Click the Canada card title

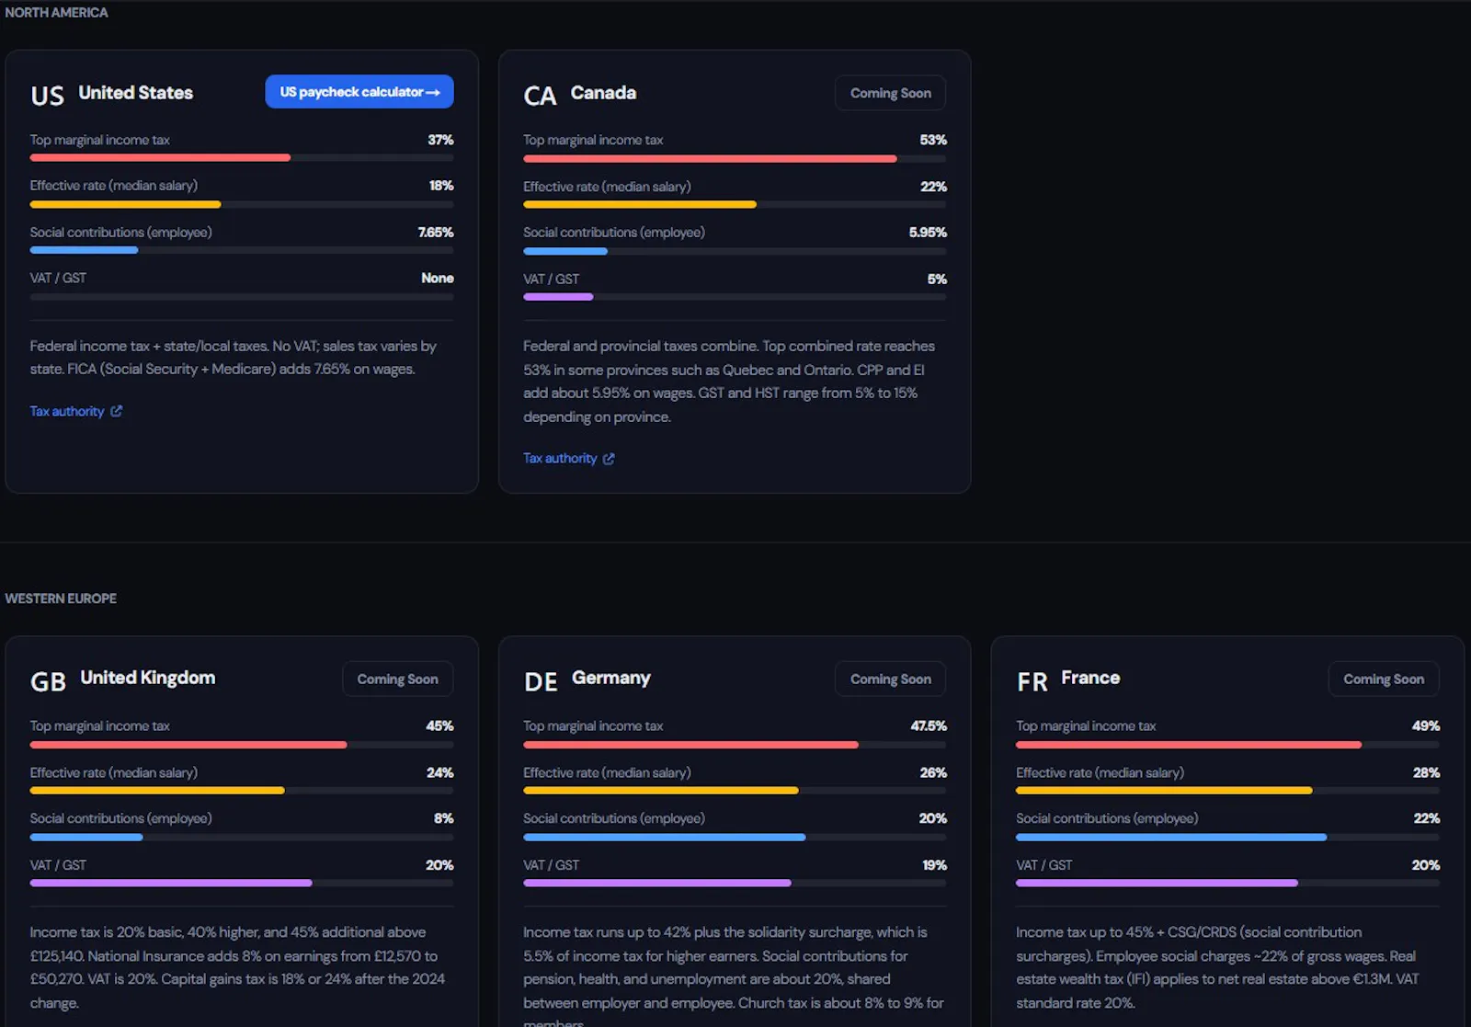point(603,93)
